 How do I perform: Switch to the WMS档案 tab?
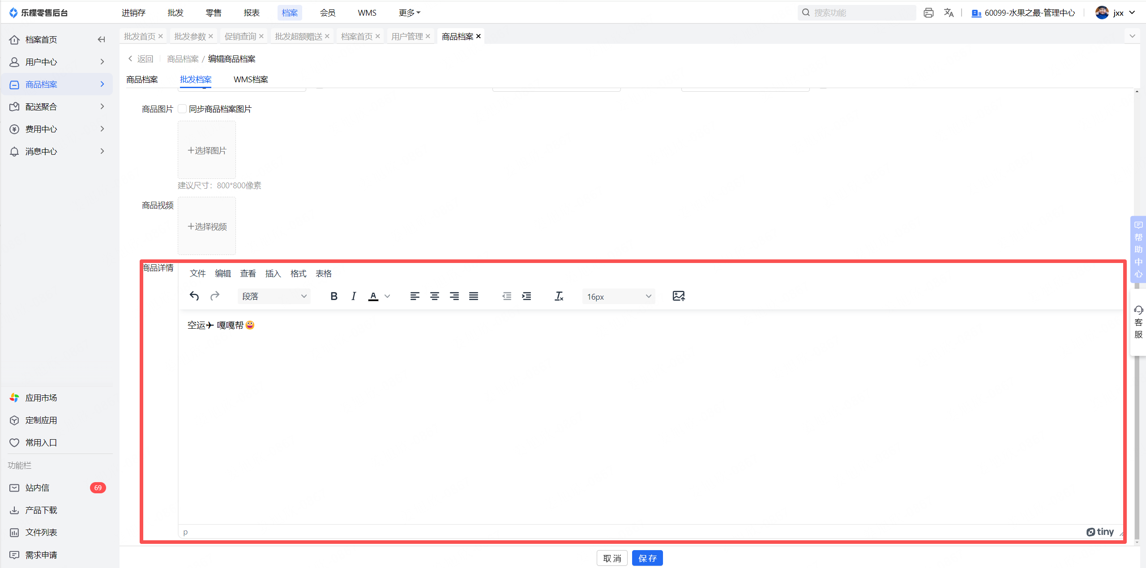coord(251,79)
